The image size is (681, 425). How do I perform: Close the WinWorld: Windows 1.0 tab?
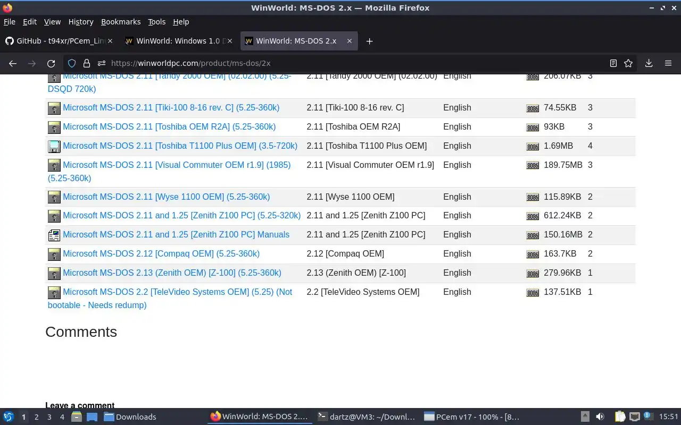tap(230, 41)
